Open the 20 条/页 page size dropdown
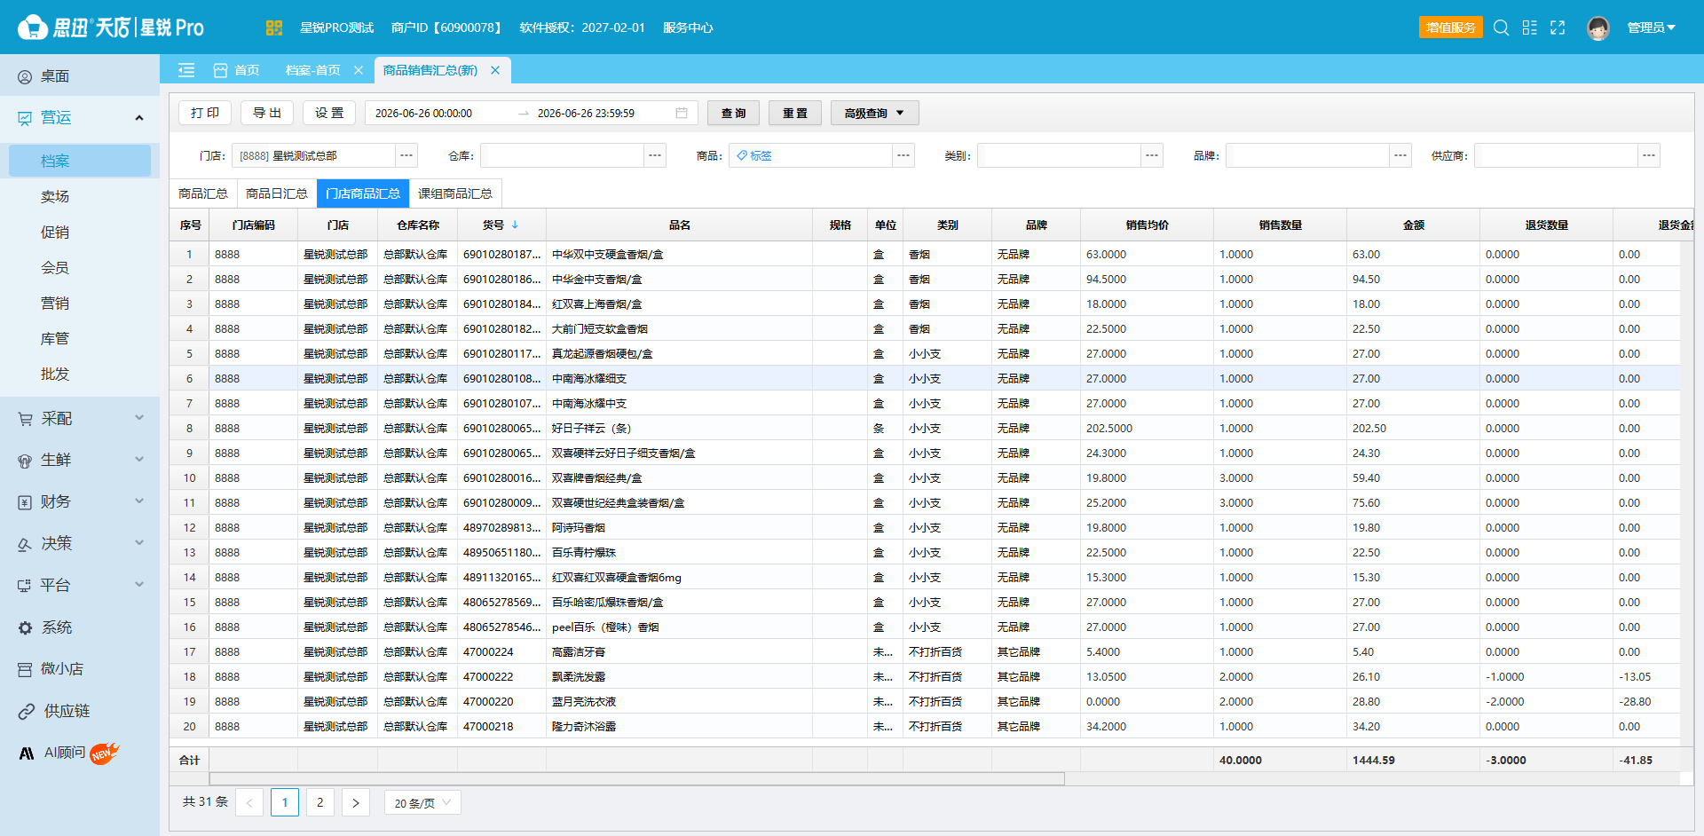This screenshot has width=1704, height=836. [x=422, y=802]
